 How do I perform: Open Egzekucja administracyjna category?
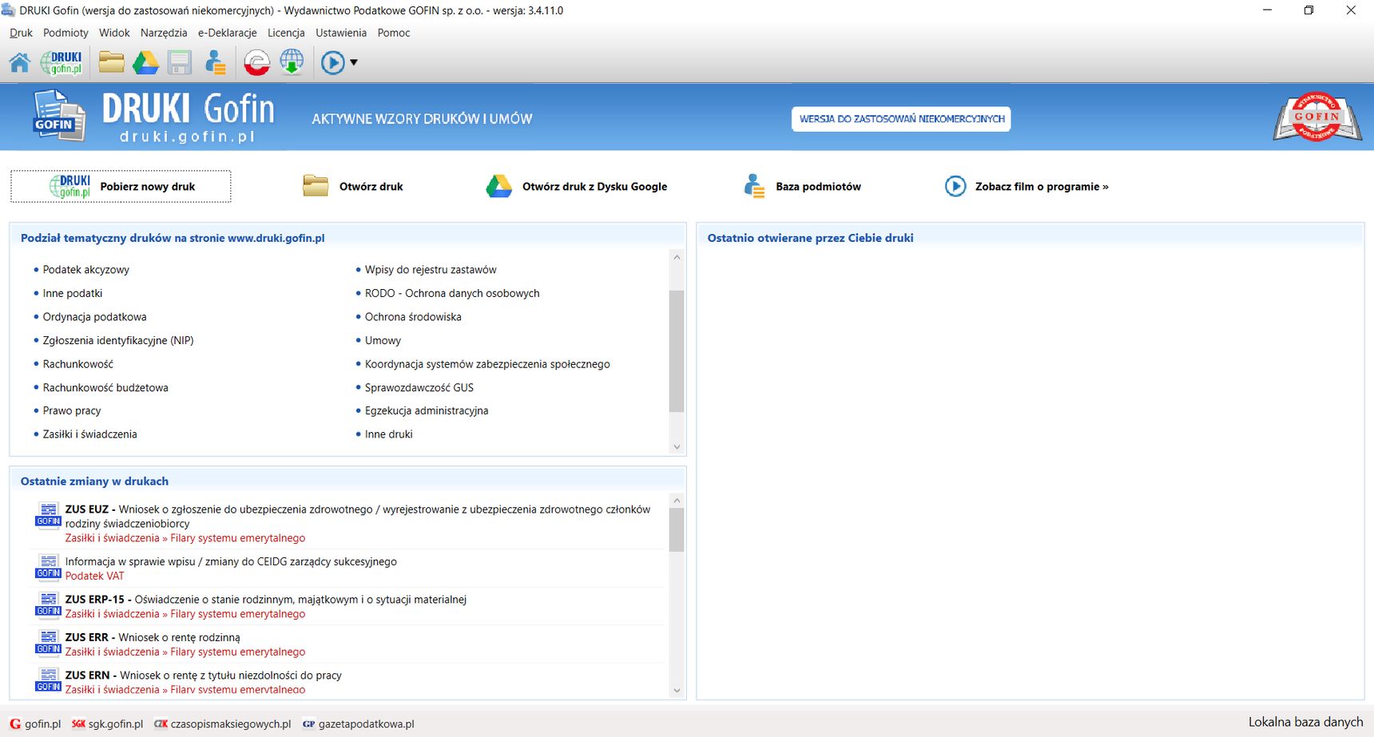427,410
